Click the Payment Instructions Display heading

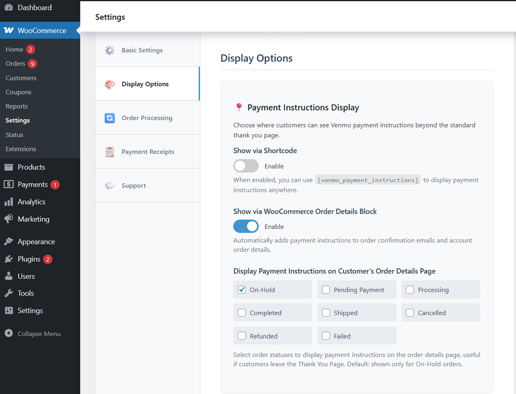tap(303, 107)
